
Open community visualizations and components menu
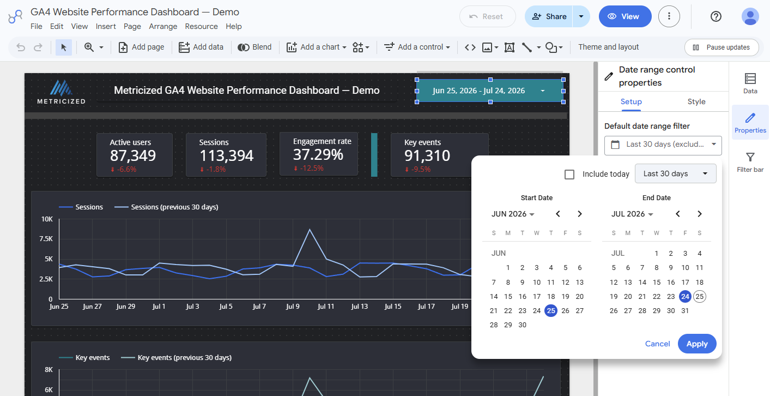point(361,47)
